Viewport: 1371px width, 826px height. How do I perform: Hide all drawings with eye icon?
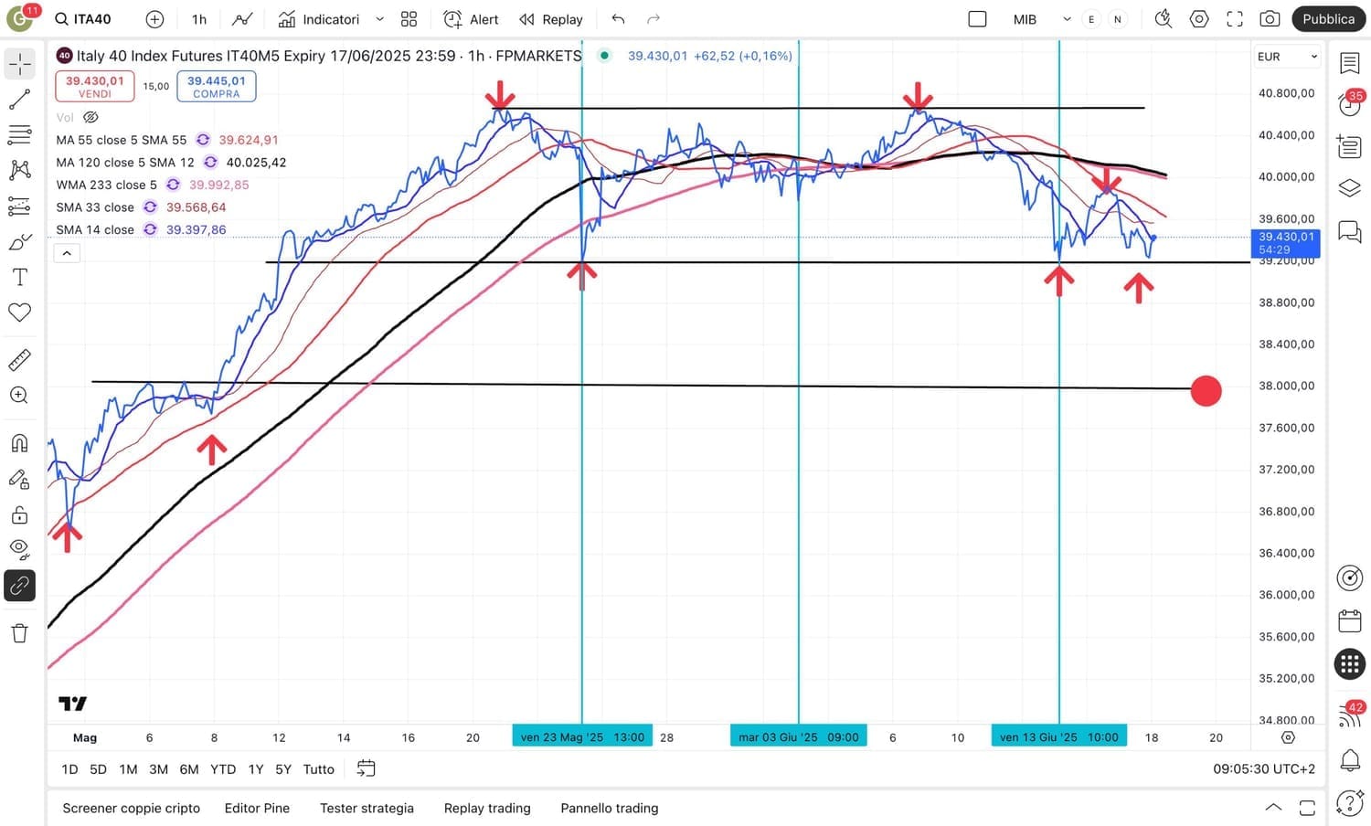[20, 549]
